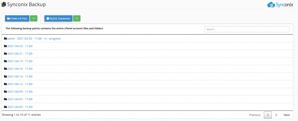The width and height of the screenshot is (298, 121).
Task: Click the green 11 badge beside Folders & Files
Action: click(34, 19)
